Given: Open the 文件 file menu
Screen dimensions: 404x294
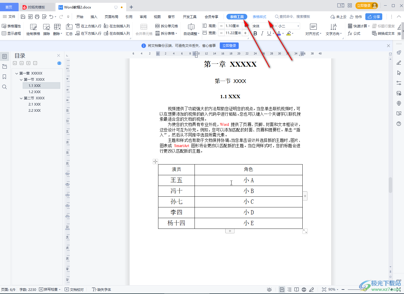Looking at the screenshot, I should tap(9, 17).
